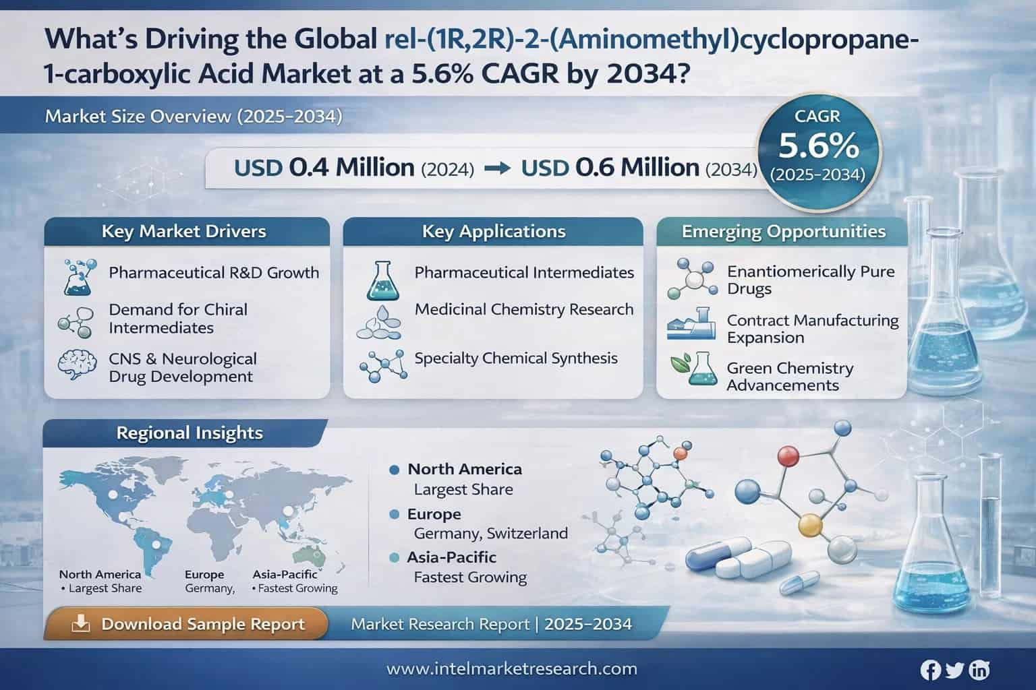Click the Asia-Pacific bullet dot in legend
Viewport: 1036px width, 690px height.
(x=395, y=558)
